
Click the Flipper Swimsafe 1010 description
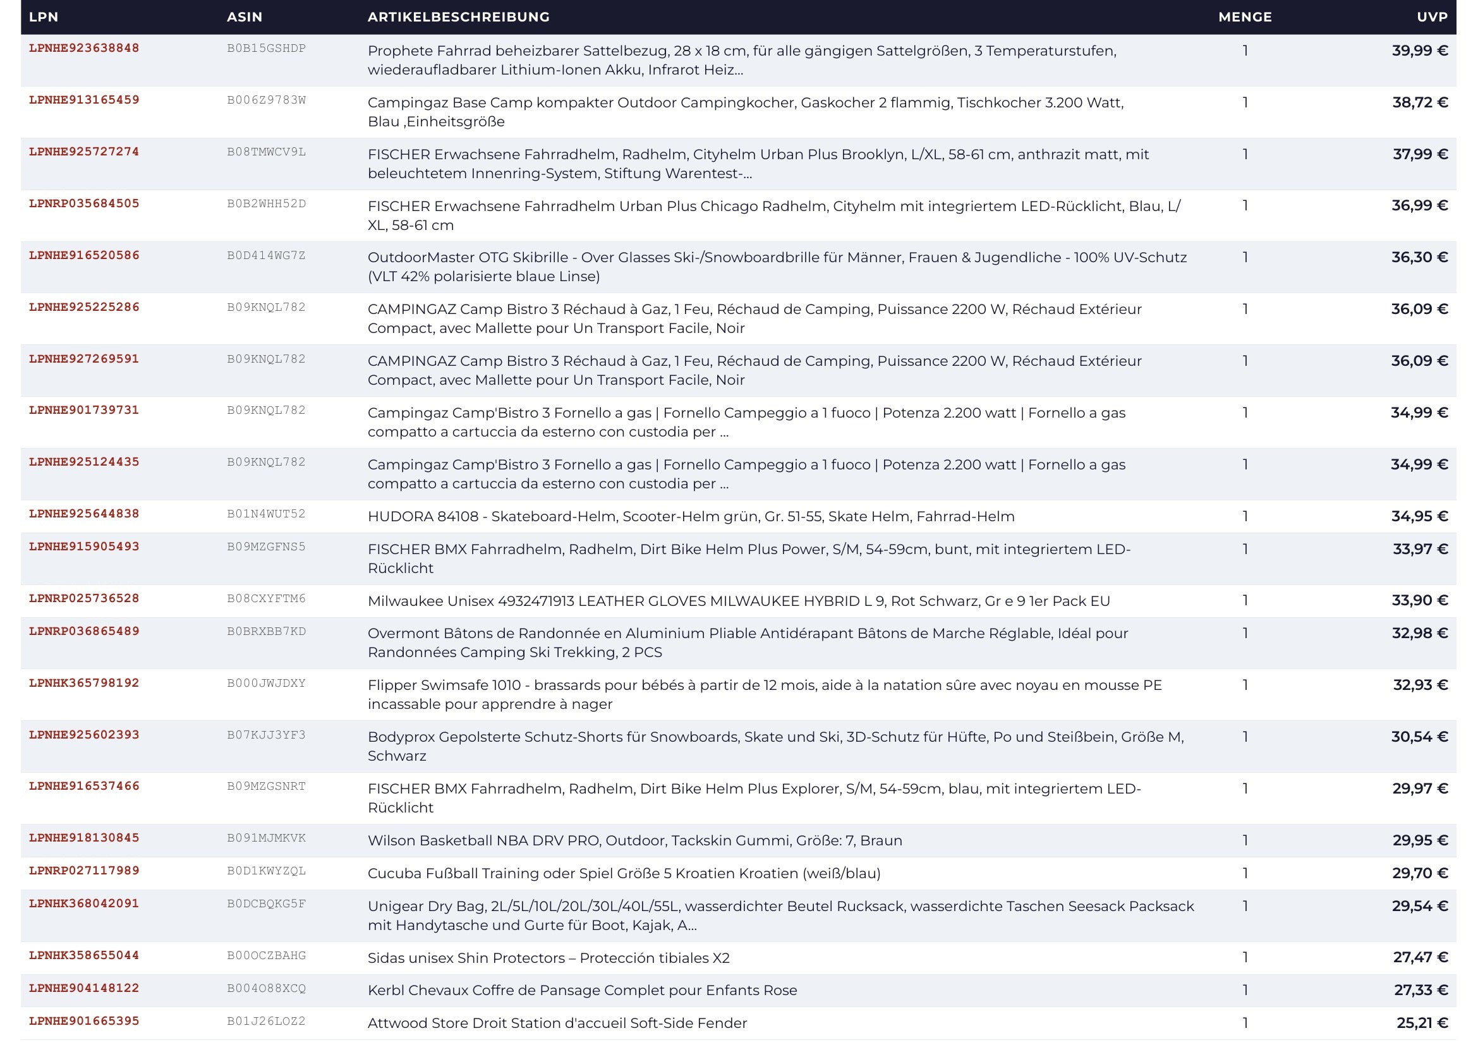tap(765, 694)
